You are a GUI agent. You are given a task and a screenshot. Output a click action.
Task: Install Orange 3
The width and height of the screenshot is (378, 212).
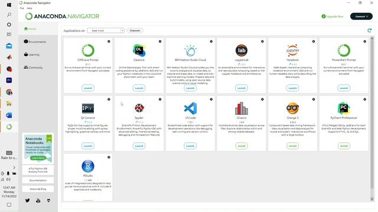click(x=293, y=146)
